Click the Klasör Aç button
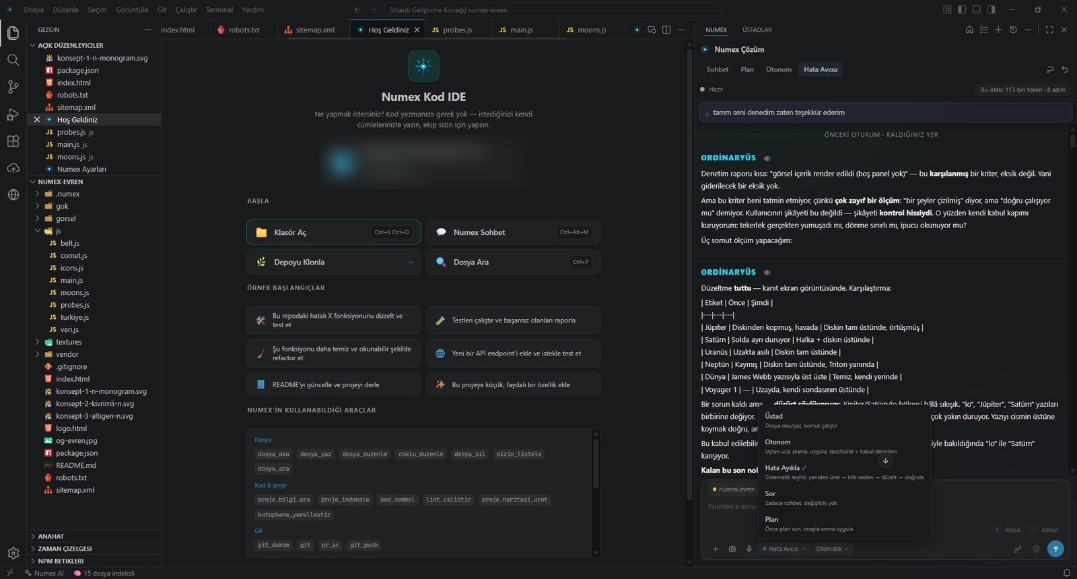The image size is (1077, 579). (334, 232)
